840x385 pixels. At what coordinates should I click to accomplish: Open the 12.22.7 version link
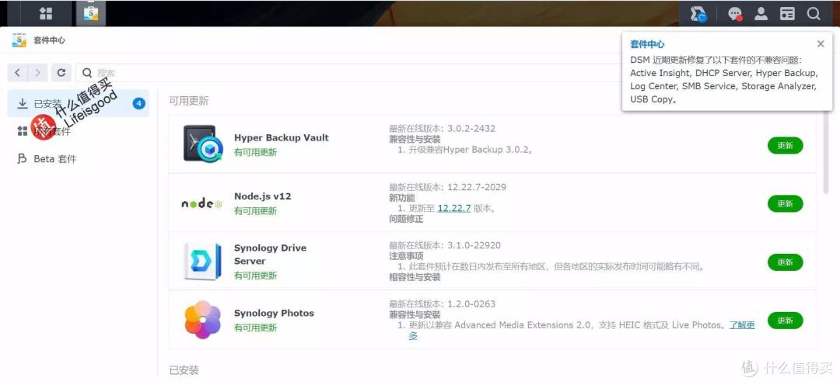pyautogui.click(x=453, y=209)
